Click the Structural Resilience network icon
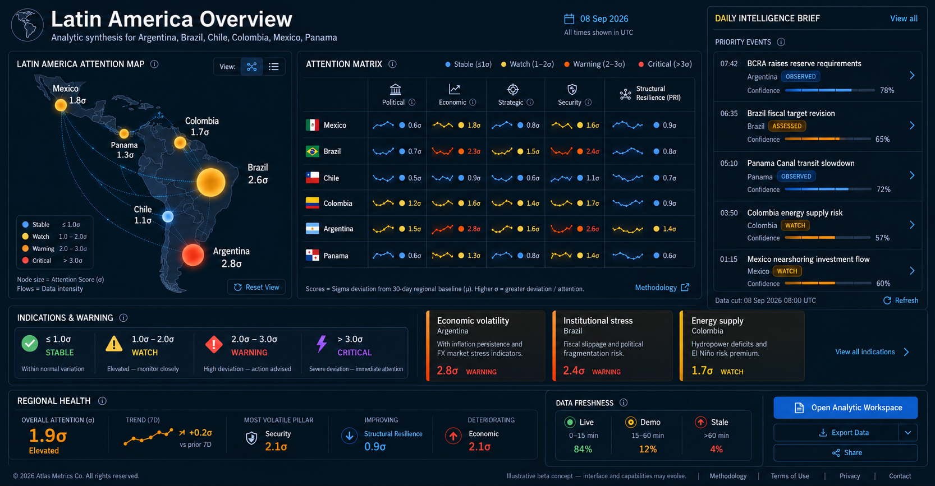935x486 pixels. (x=625, y=94)
